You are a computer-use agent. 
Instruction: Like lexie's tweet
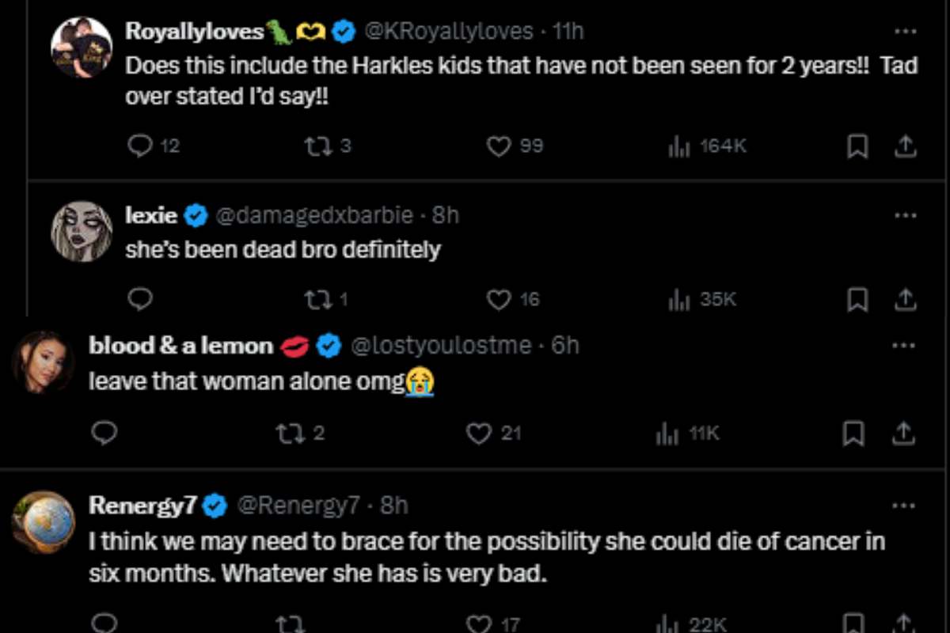click(499, 300)
